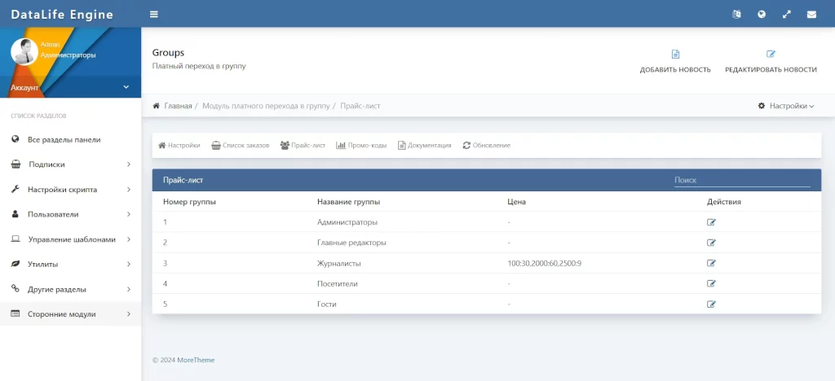Open messages via the envelope icon

pyautogui.click(x=811, y=15)
